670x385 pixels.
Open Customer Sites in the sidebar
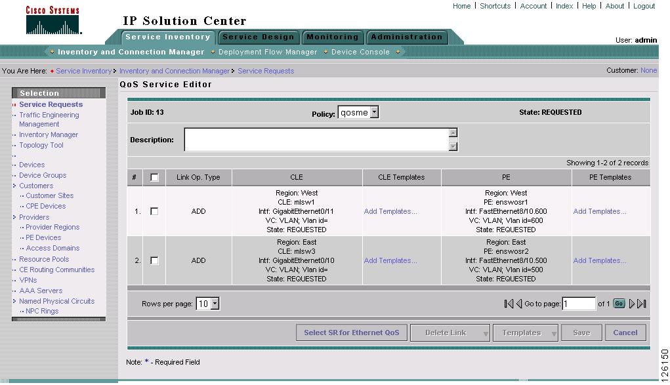[50, 195]
